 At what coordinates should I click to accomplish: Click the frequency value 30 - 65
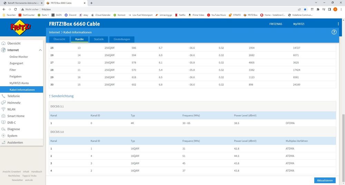point(186,123)
